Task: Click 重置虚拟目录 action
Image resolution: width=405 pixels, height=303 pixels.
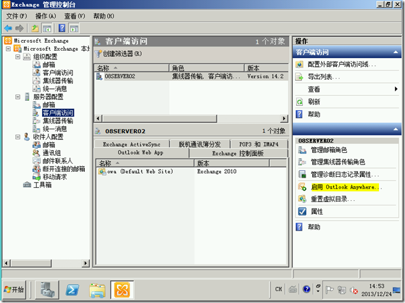Action: point(333,199)
